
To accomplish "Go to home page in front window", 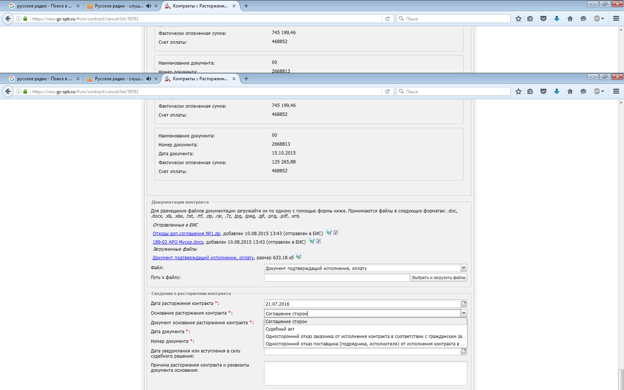I will [x=570, y=91].
